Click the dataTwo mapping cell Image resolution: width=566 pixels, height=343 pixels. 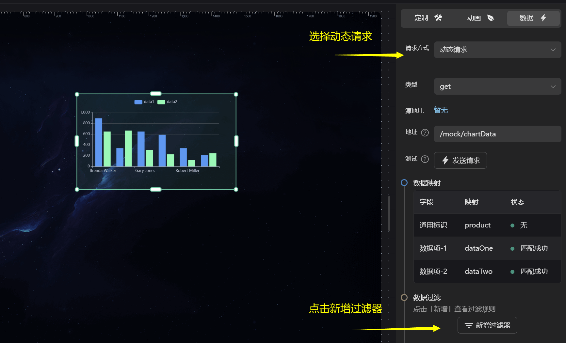click(x=478, y=272)
